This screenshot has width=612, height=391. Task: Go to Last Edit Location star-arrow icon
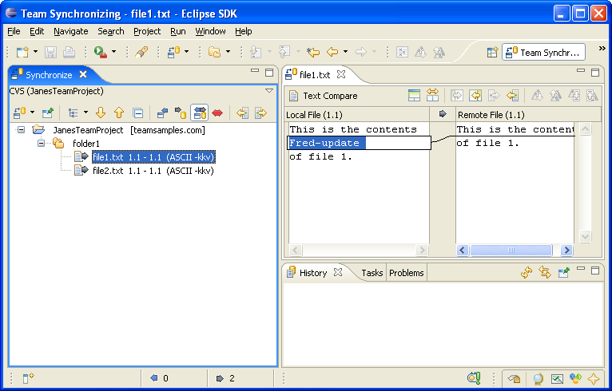tap(312, 52)
